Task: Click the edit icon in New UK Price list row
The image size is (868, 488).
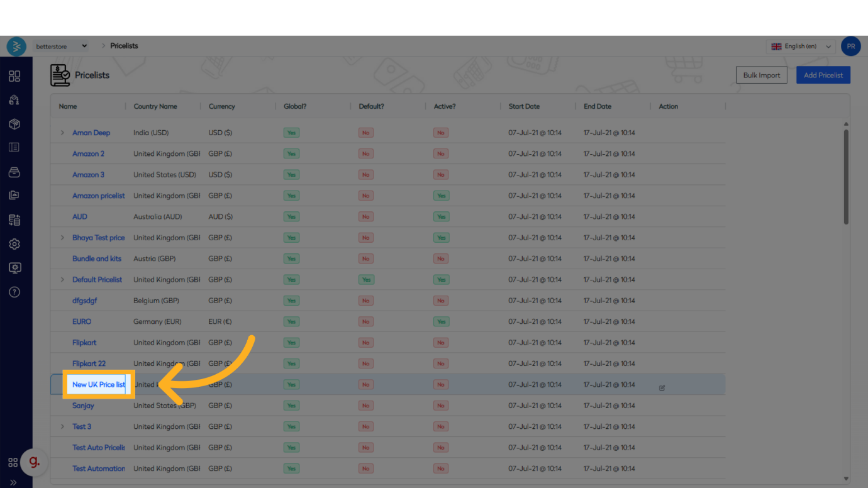Action: pyautogui.click(x=662, y=388)
